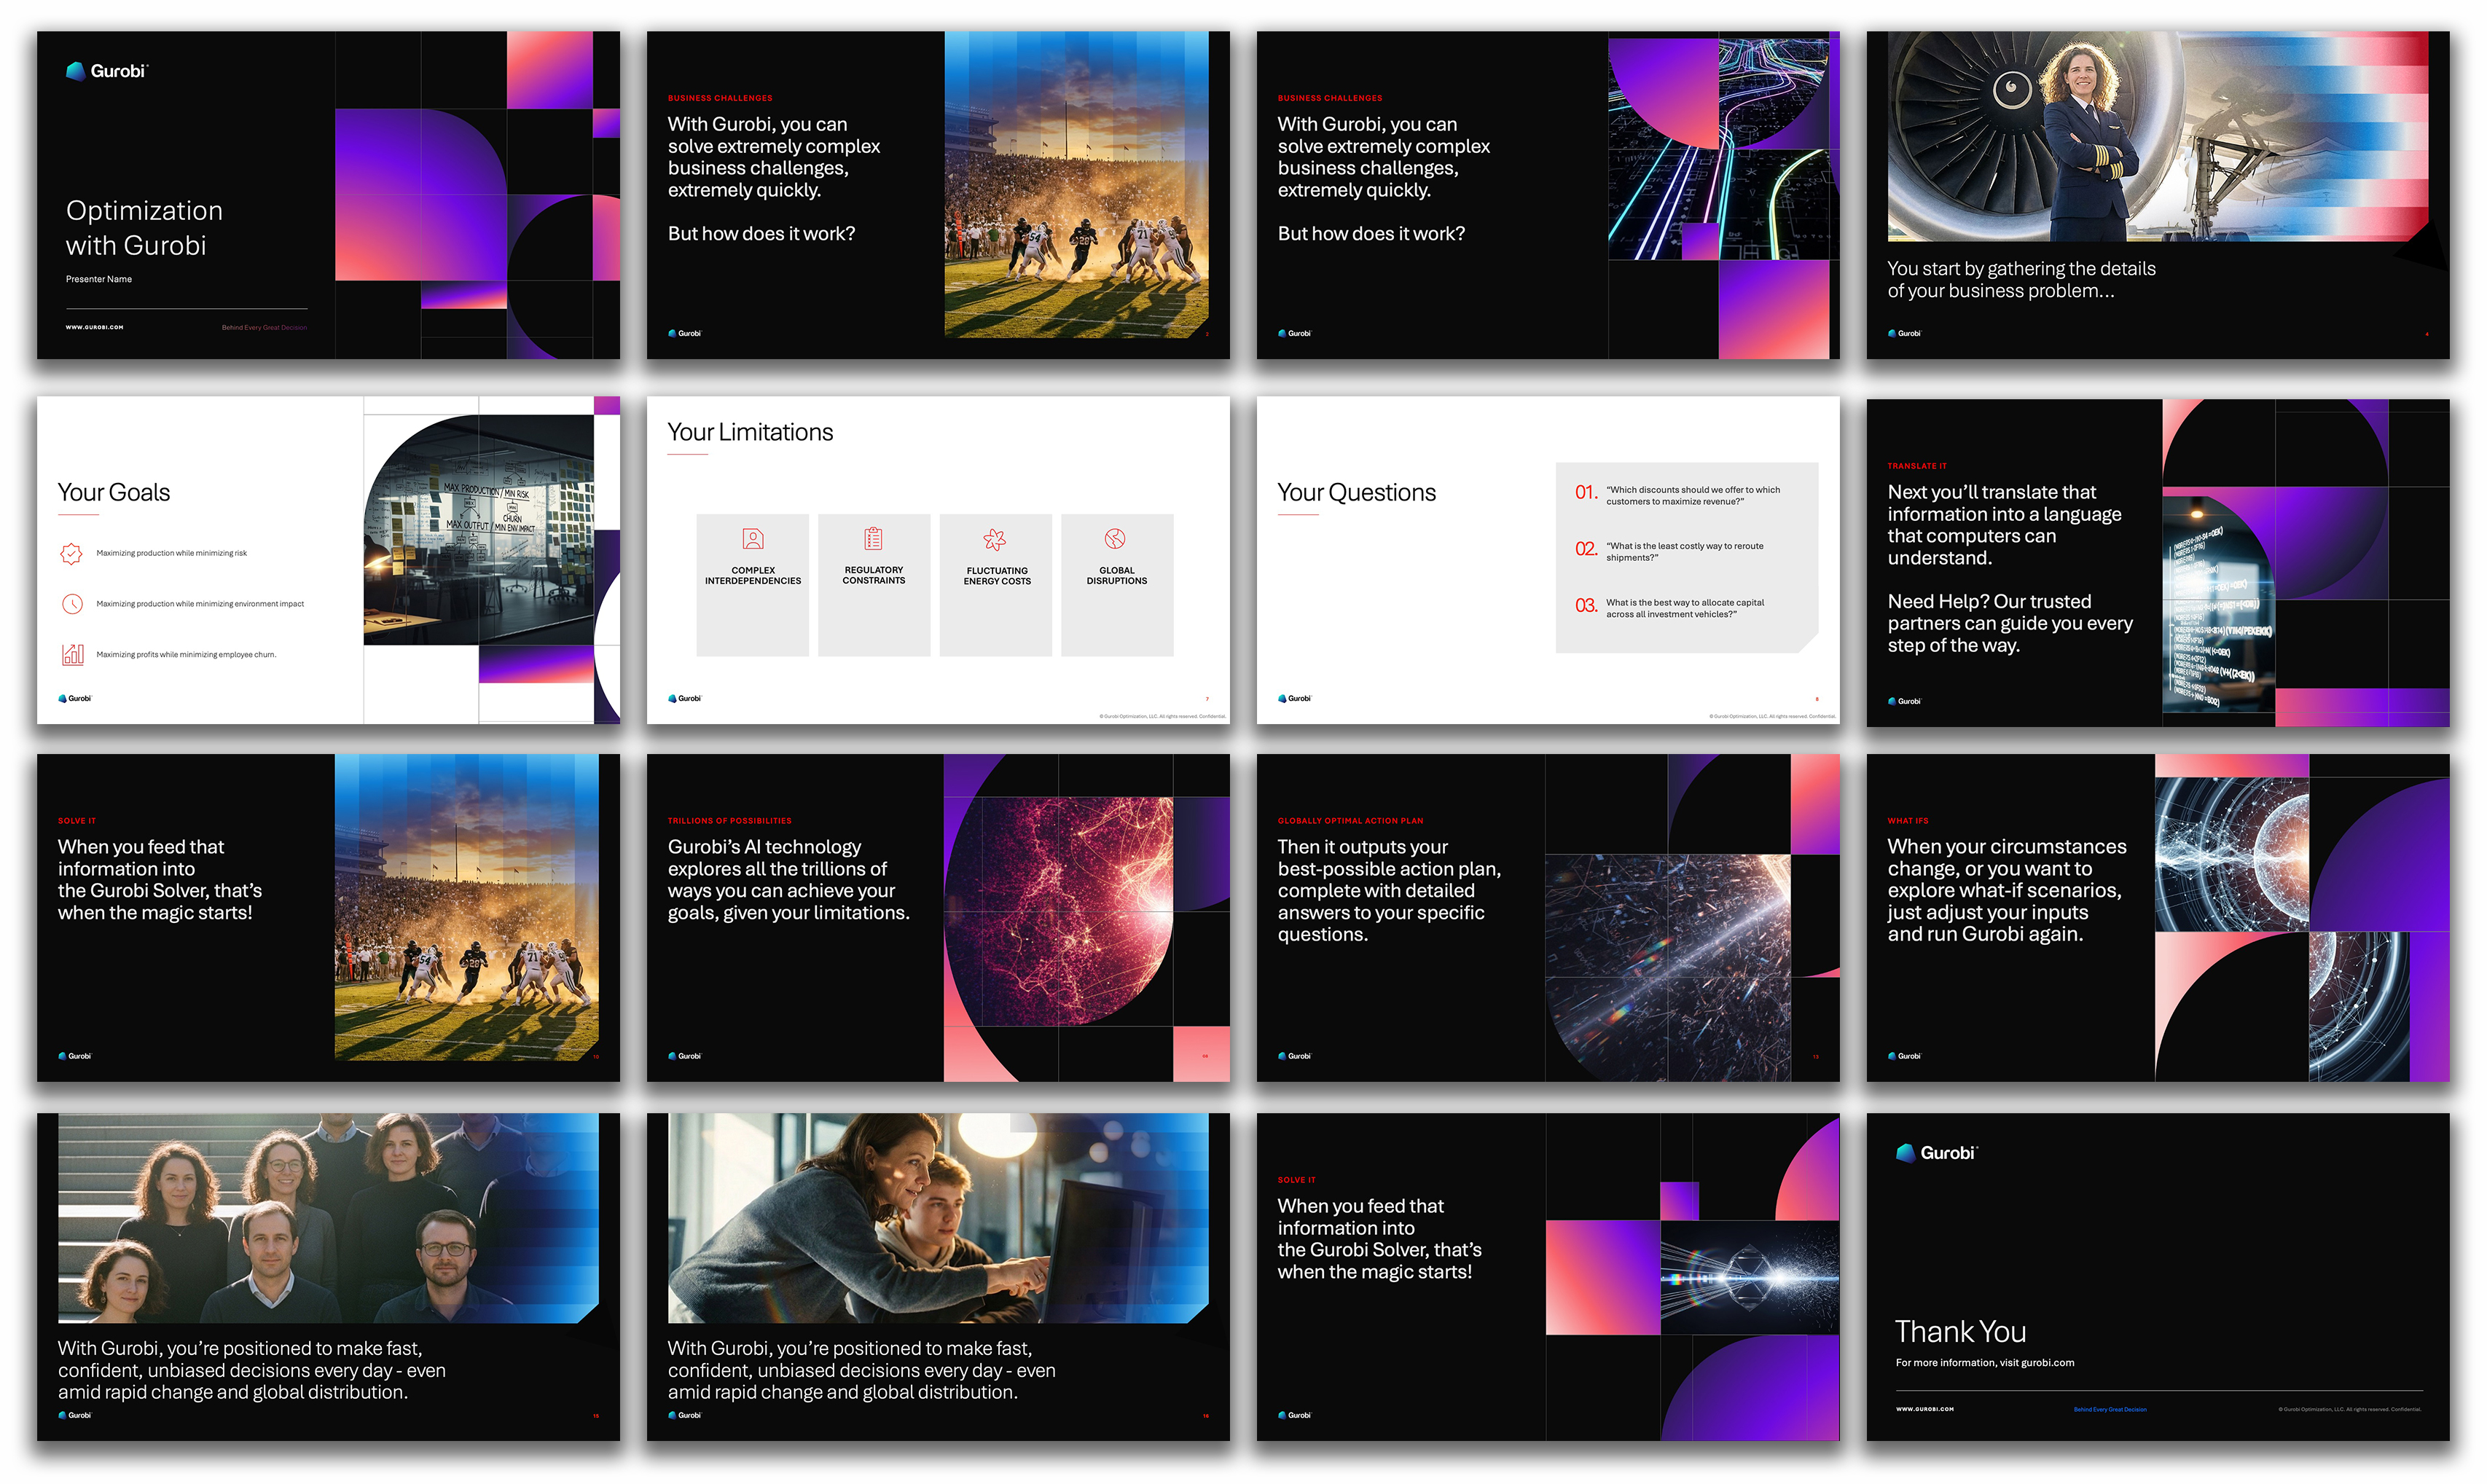Click "Gurobi's AI technology explores" paragraph

789,880
